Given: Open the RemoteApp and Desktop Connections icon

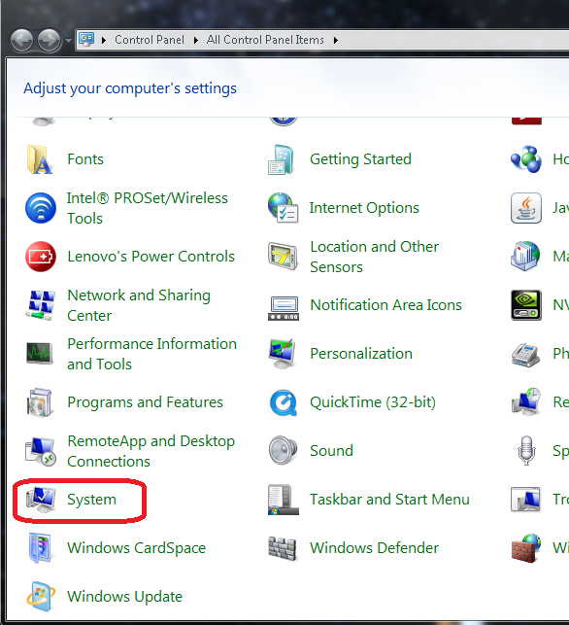Looking at the screenshot, I should coord(41,451).
